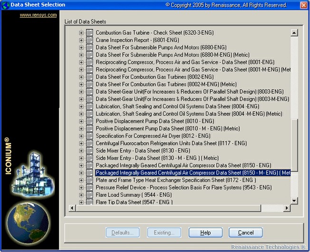The image size is (310, 252).
Task: Click the sheet icon beside Positive Displacement Pump 8010 - ENG
Action: pos(89,121)
